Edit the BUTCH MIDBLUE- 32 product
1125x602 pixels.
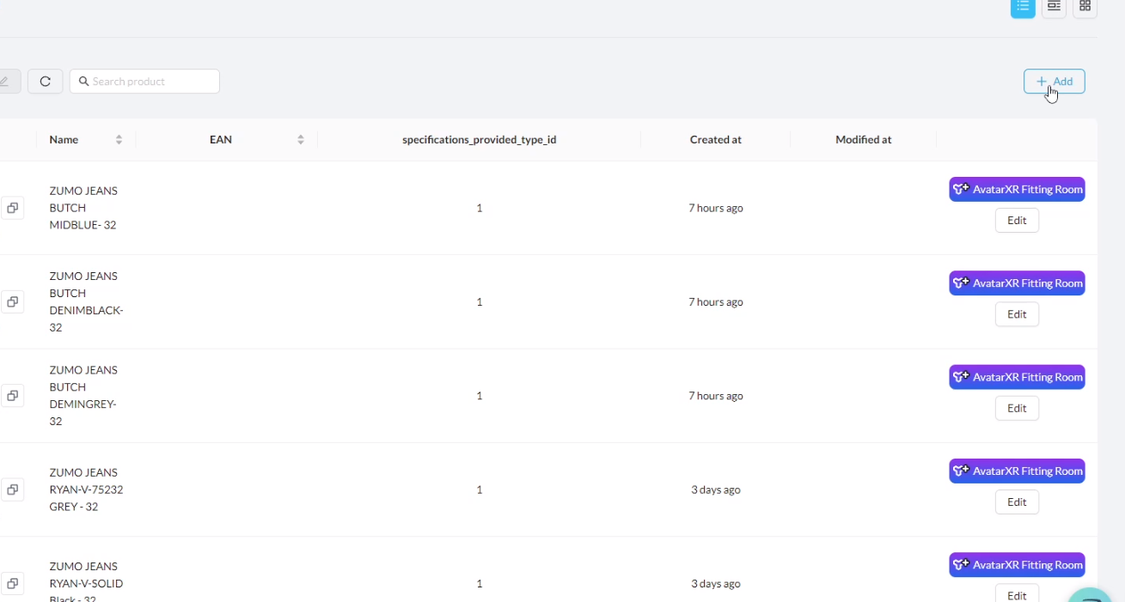point(1018,221)
